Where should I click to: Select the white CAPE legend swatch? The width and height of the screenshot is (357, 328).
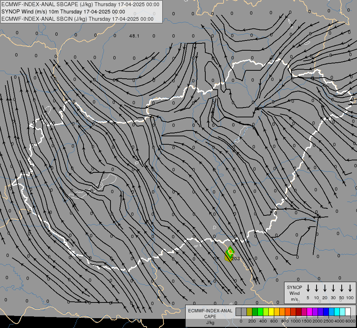tap(348, 312)
